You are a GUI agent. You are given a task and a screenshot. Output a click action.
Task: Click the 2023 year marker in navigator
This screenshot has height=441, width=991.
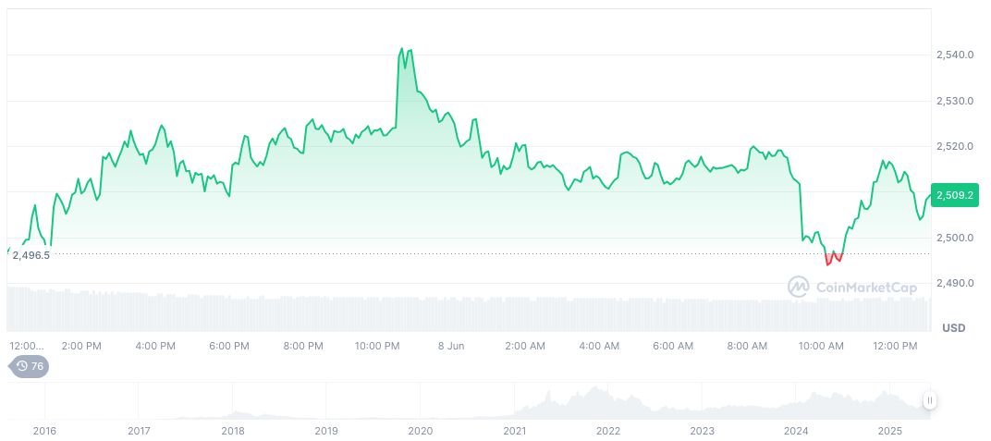coord(702,431)
